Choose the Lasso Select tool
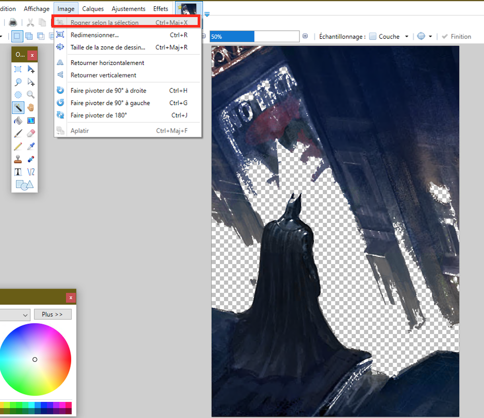 (x=18, y=82)
